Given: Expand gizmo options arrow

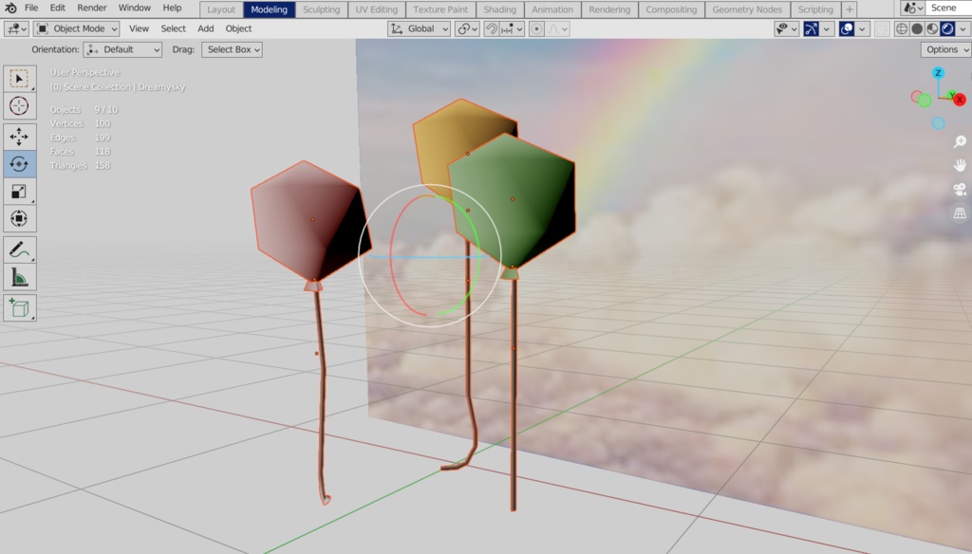Looking at the screenshot, I should (x=827, y=28).
